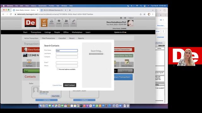
Task: Open a new tab with plus button
Action: click(70, 10)
